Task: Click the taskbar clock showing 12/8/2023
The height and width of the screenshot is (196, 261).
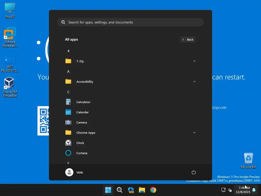Action: (x=243, y=190)
